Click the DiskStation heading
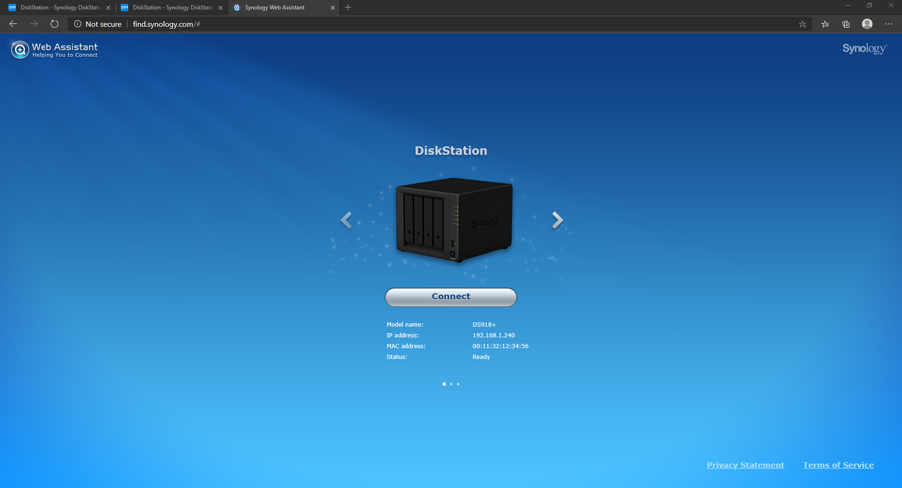902x488 pixels. [451, 151]
